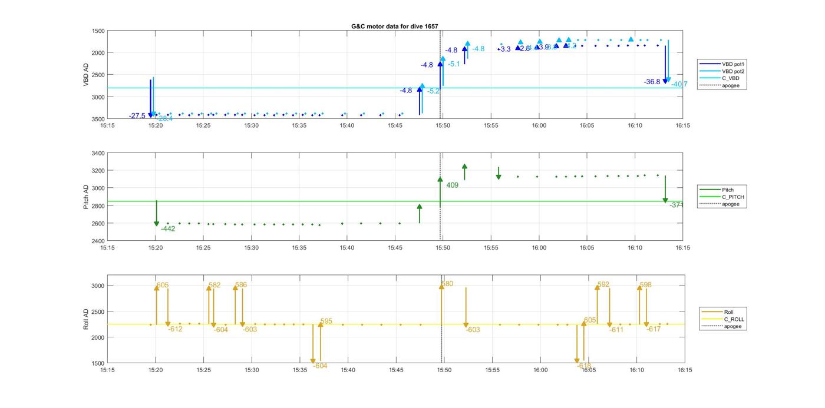Click the "-618" roll data label
Screen dimensions: 825x408
point(584,366)
